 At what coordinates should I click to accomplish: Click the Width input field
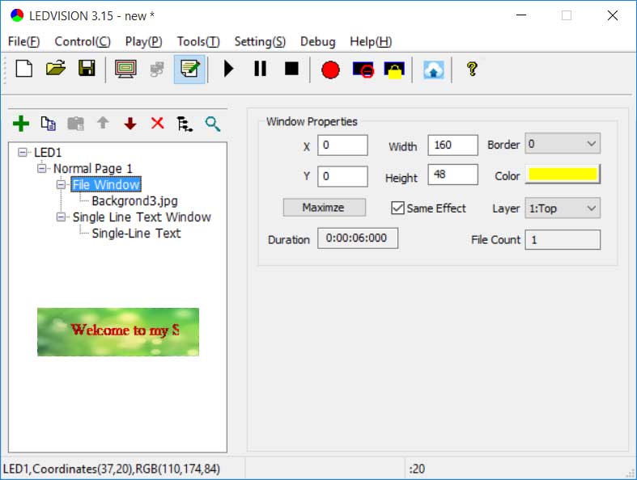click(x=452, y=145)
